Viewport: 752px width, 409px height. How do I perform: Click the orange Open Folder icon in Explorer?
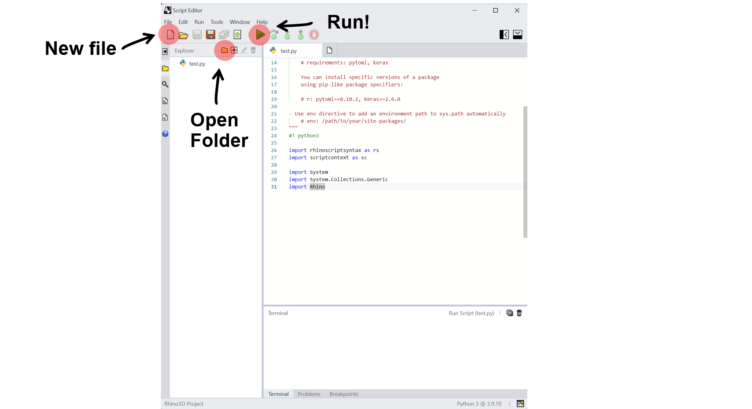(x=224, y=50)
